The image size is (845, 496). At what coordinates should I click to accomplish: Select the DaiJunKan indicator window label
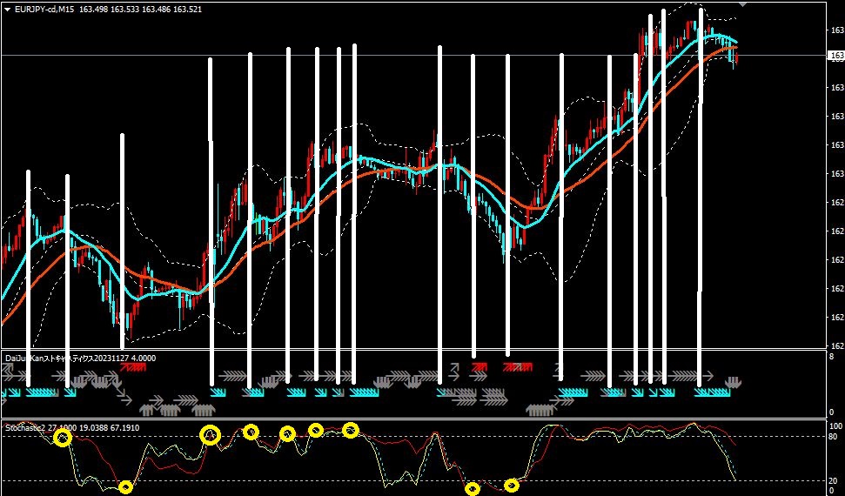pos(81,358)
